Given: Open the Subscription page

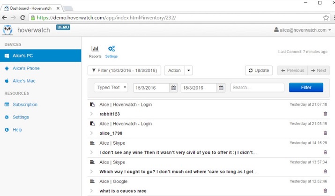Looking at the screenshot, I should pyautogui.click(x=25, y=105).
